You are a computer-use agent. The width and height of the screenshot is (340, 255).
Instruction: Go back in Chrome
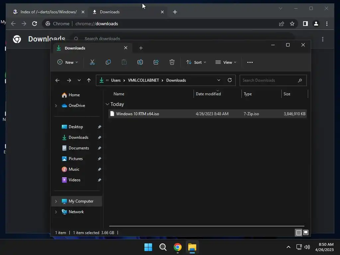(x=13, y=24)
